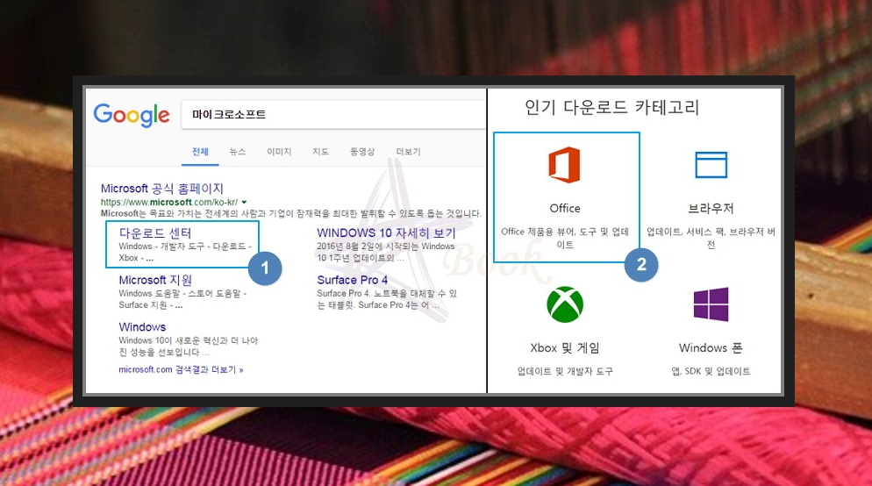Image resolution: width=872 pixels, height=486 pixels.
Task: Click the 브라우저 category title text
Action: point(711,209)
